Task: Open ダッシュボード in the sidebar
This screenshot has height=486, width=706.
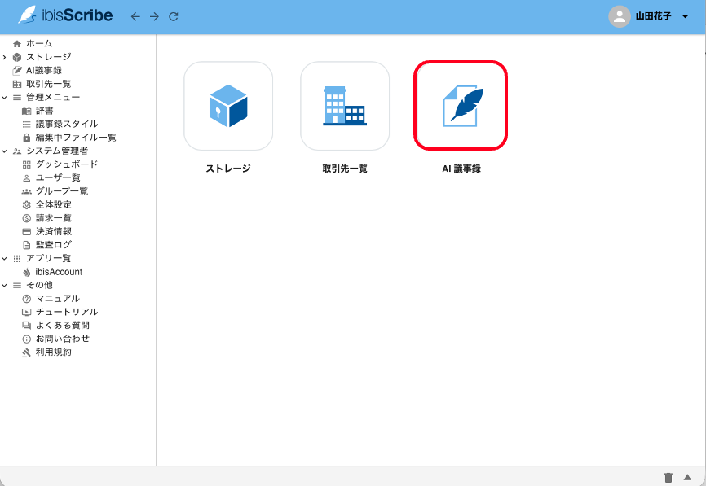Action: 66,164
